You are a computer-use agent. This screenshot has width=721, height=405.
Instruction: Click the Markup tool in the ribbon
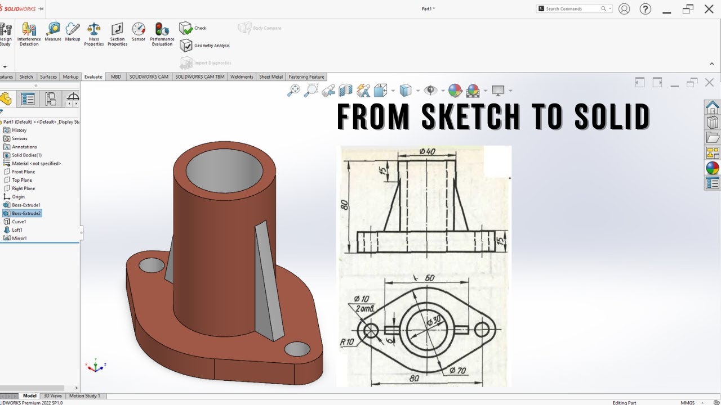[x=73, y=32]
